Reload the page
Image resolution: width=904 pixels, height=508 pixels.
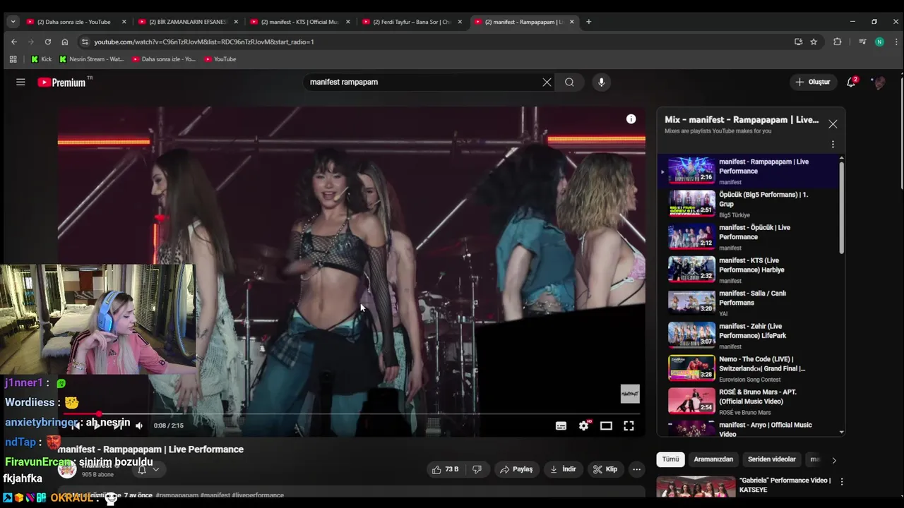tap(48, 42)
